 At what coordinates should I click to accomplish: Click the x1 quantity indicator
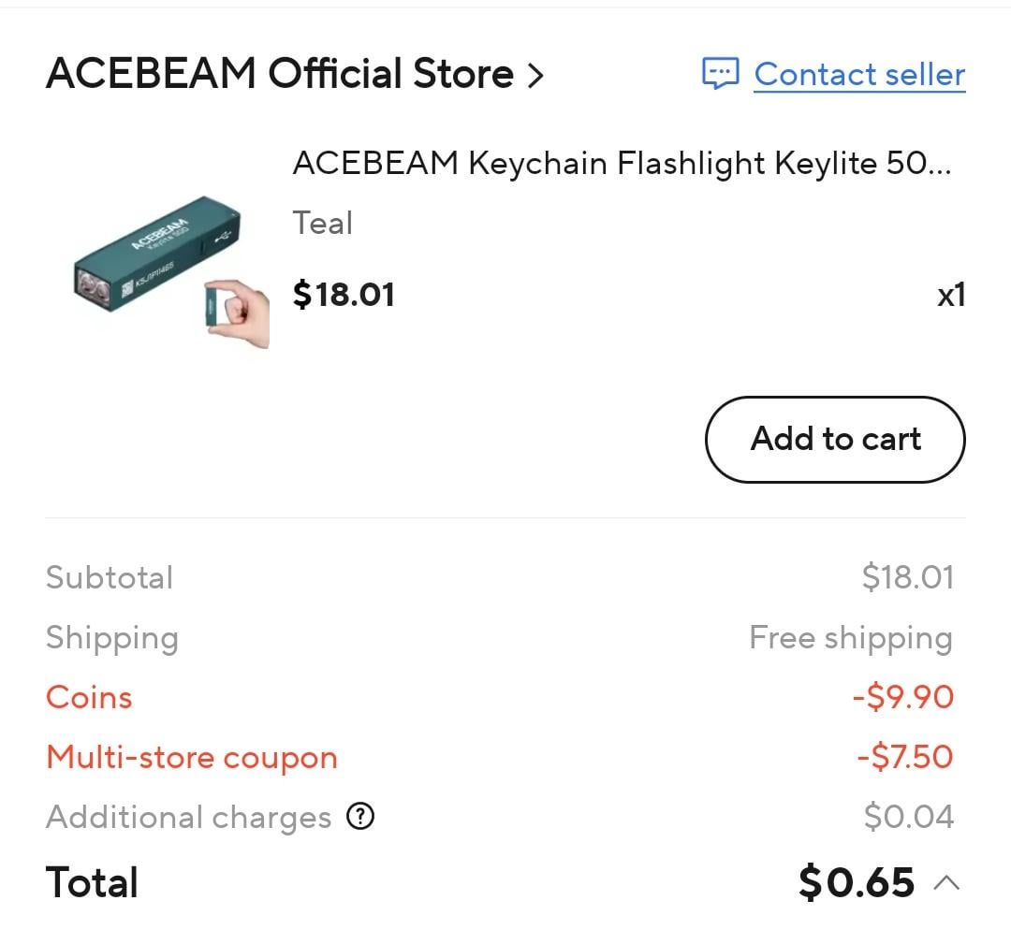point(951,296)
